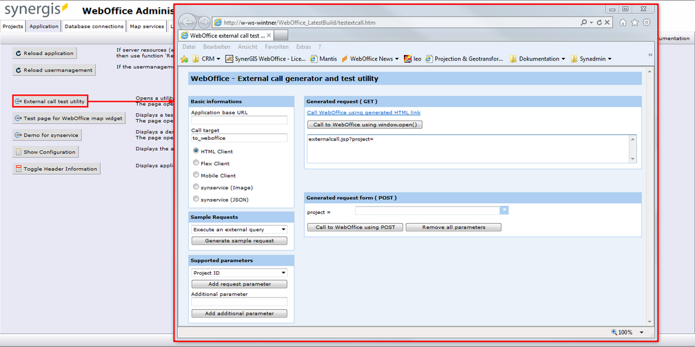Select the HTML Client radio button
Image resolution: width=695 pixels, height=347 pixels.
[x=196, y=151]
